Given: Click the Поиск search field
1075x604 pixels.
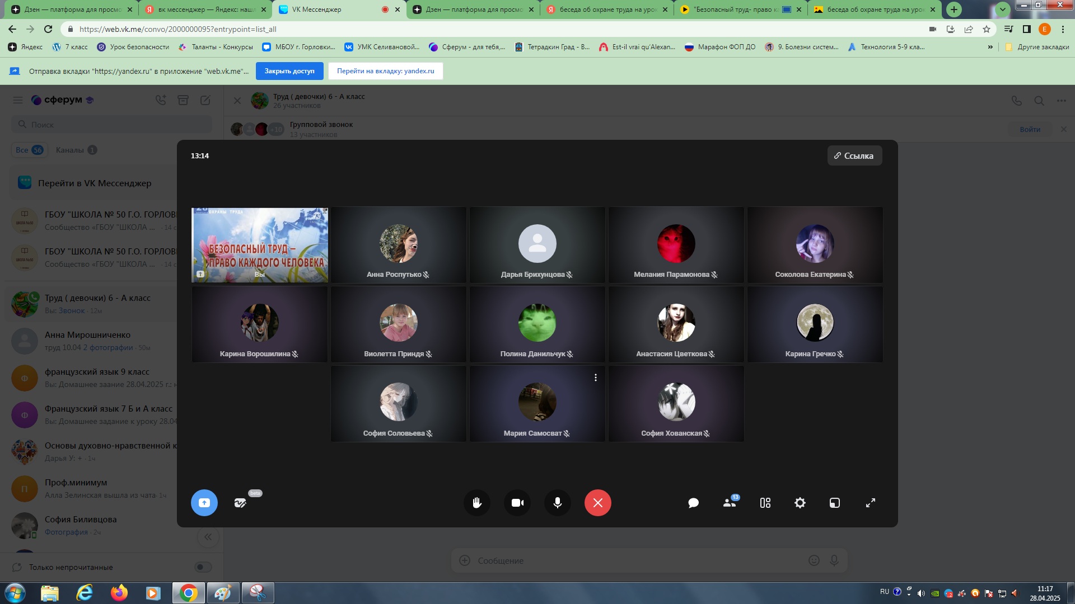Looking at the screenshot, I should pyautogui.click(x=111, y=124).
